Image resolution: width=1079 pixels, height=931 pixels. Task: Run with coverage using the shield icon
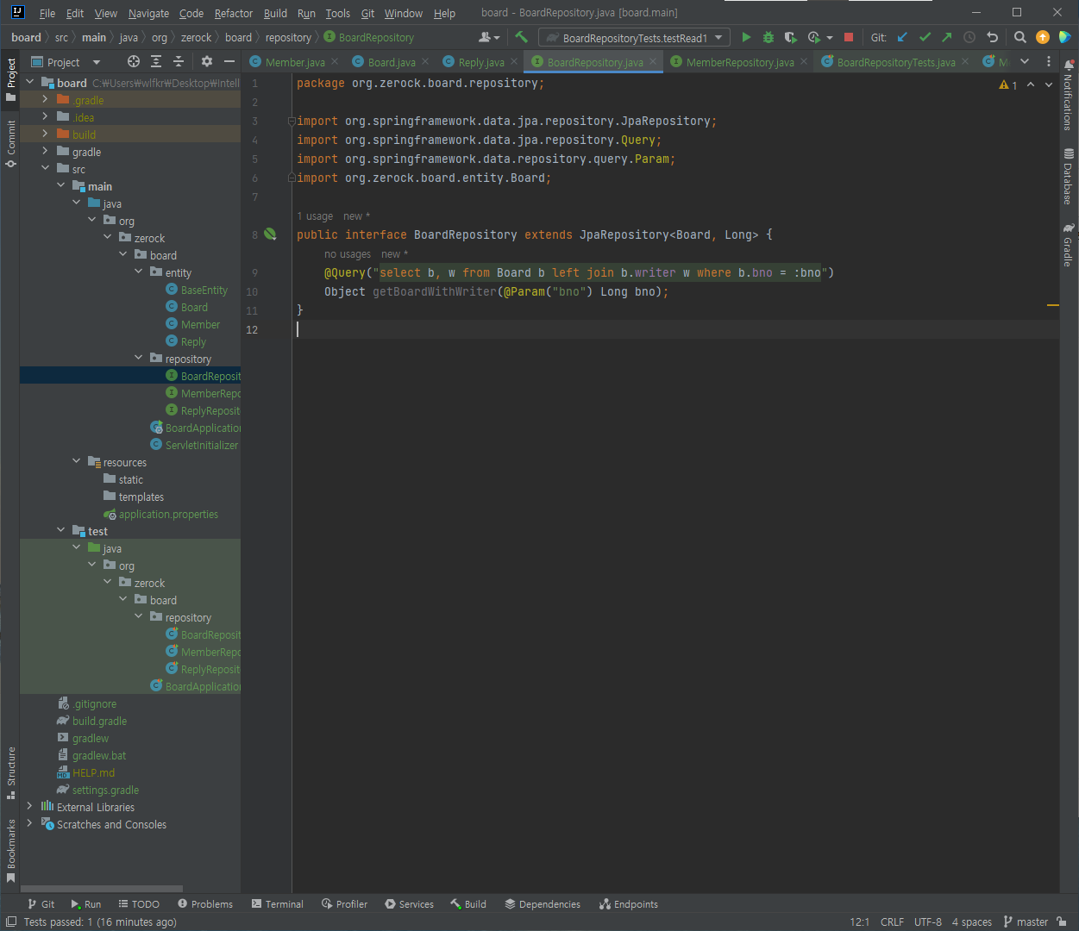point(790,37)
